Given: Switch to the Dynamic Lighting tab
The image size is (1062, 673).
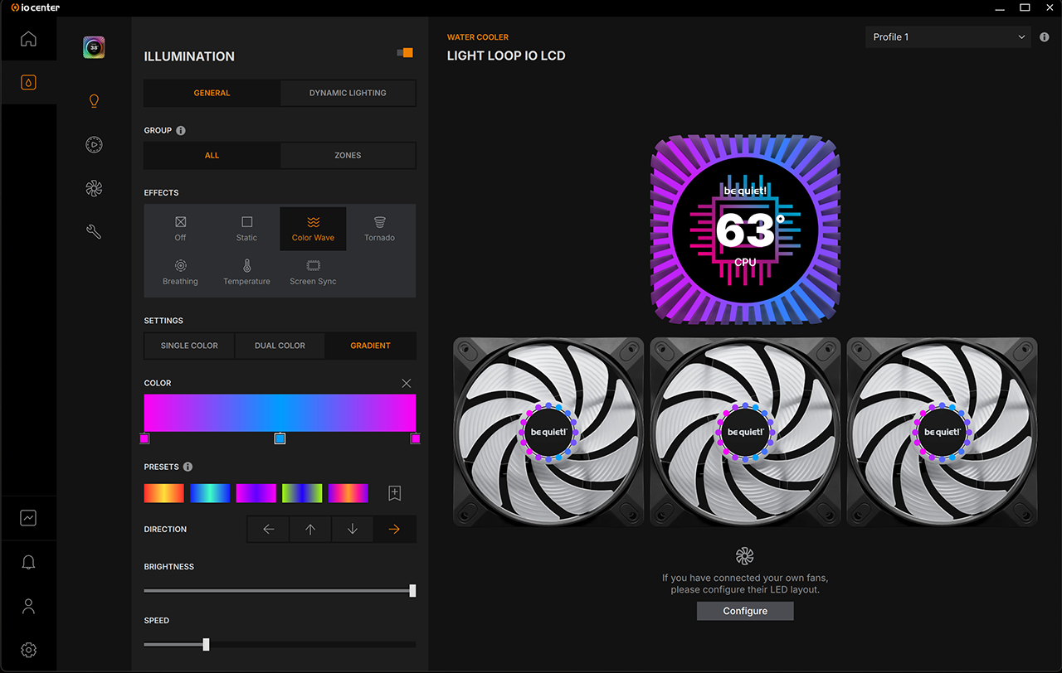Looking at the screenshot, I should click(348, 93).
